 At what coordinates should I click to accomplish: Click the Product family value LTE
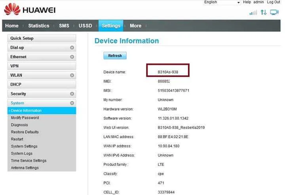coord(161,165)
